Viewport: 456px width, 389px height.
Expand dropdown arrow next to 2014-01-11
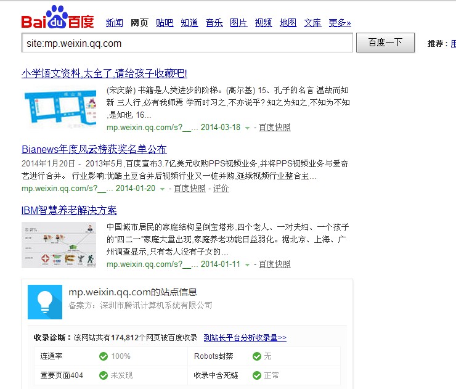coord(247,264)
